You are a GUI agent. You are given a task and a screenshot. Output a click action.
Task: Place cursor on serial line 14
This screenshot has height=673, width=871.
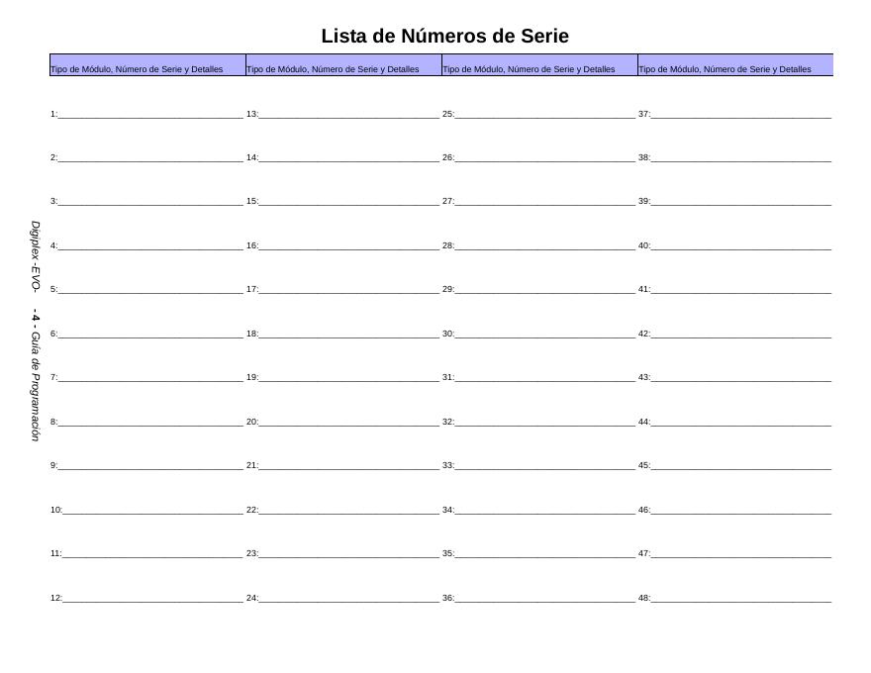pyautogui.click(x=348, y=157)
